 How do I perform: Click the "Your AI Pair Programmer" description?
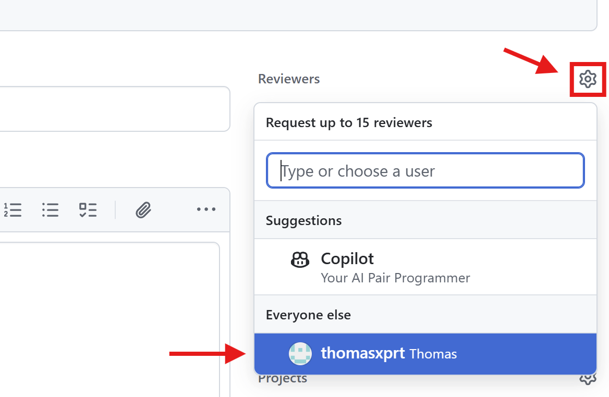(395, 278)
